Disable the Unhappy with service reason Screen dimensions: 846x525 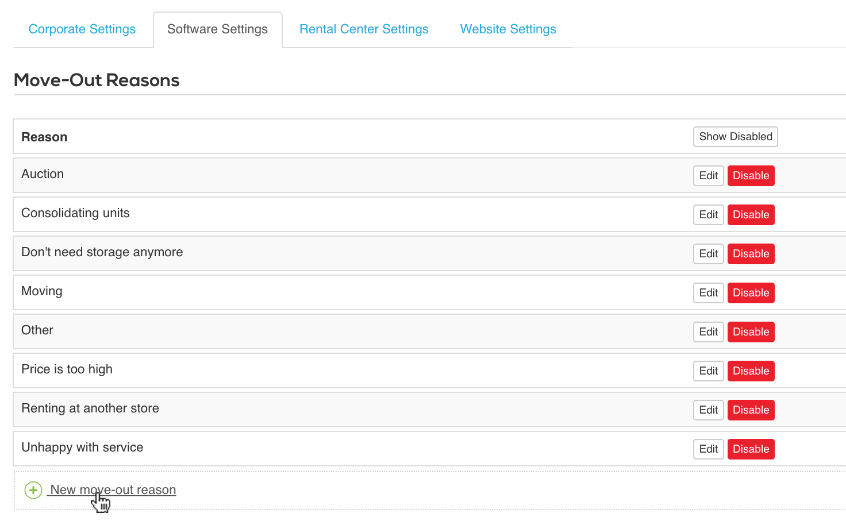[751, 449]
